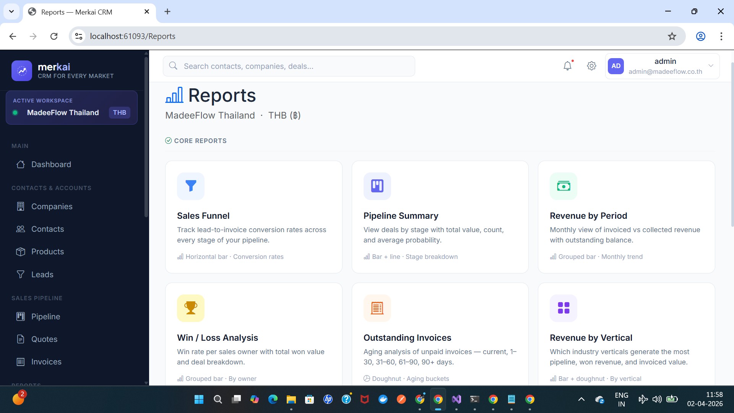Click the Sales Funnel filter icon
The width and height of the screenshot is (734, 413).
191,186
